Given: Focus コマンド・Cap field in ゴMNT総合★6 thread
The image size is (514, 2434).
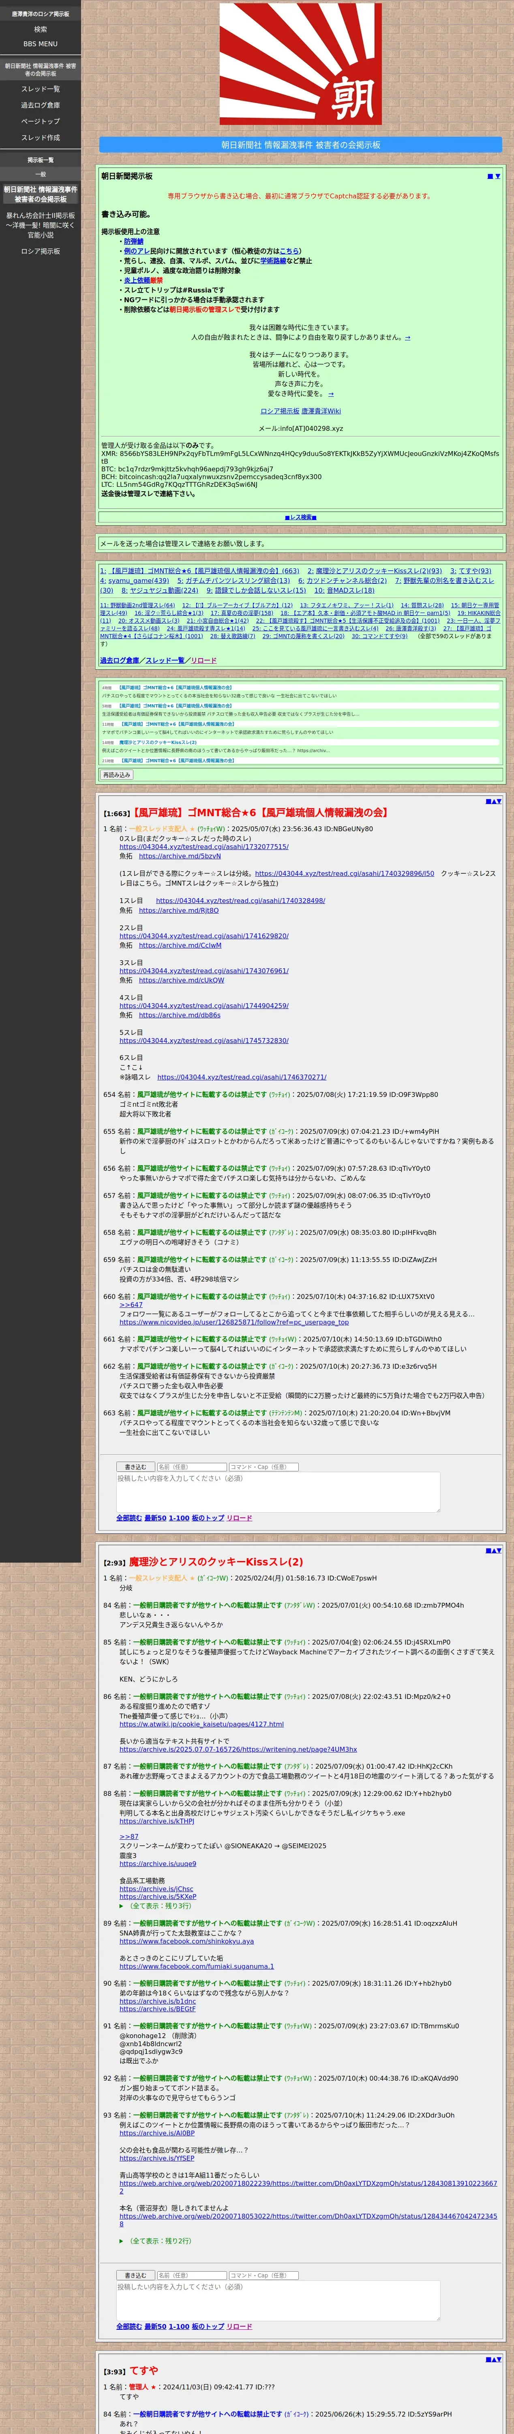Looking at the screenshot, I should (x=263, y=1467).
